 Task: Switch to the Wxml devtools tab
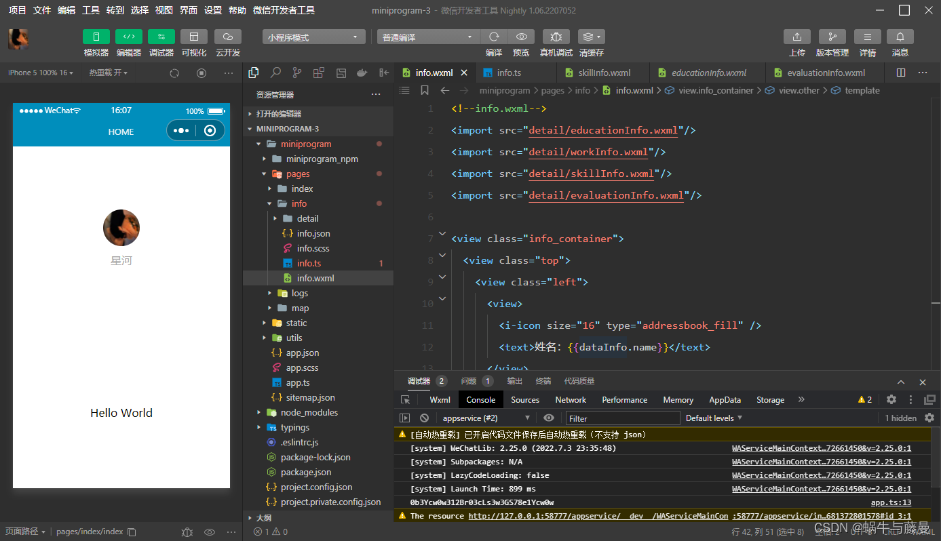point(440,400)
